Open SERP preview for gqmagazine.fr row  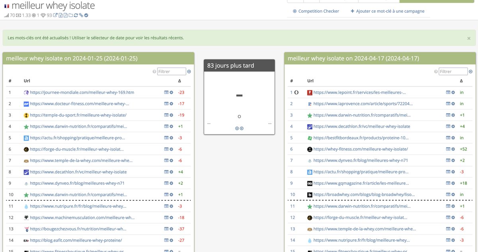[x=448, y=183]
